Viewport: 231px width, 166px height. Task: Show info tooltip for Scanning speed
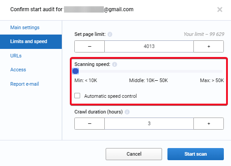[x=115, y=64]
